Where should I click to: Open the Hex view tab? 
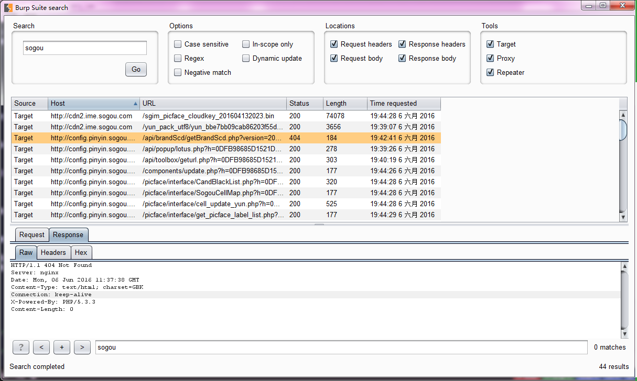coord(81,252)
